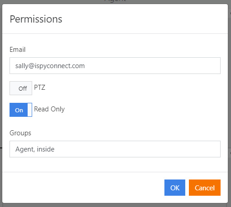Click the Read Only label text
Image resolution: width=231 pixels, height=207 pixels.
coord(49,109)
